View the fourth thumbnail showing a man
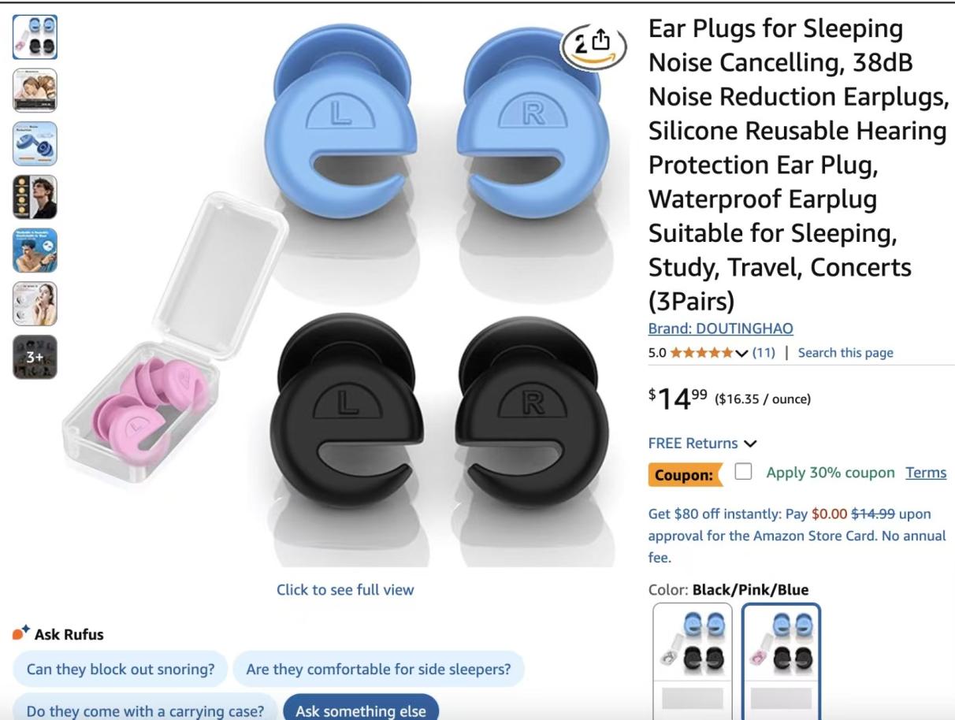 [x=35, y=197]
